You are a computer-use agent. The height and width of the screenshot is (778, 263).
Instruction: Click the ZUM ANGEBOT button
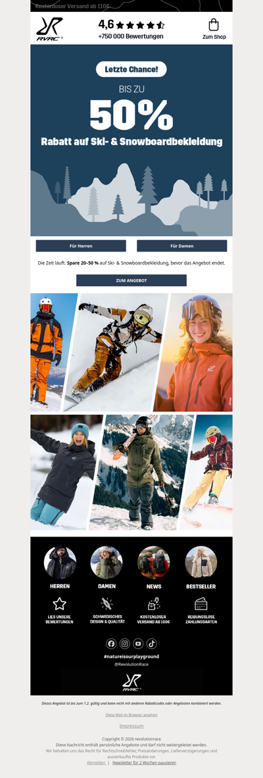click(131, 280)
